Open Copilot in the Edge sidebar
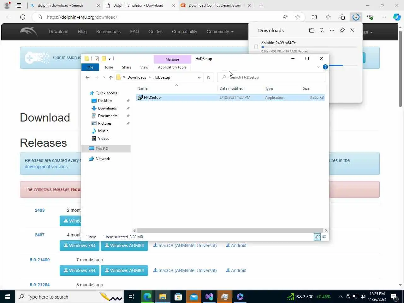 click(397, 17)
